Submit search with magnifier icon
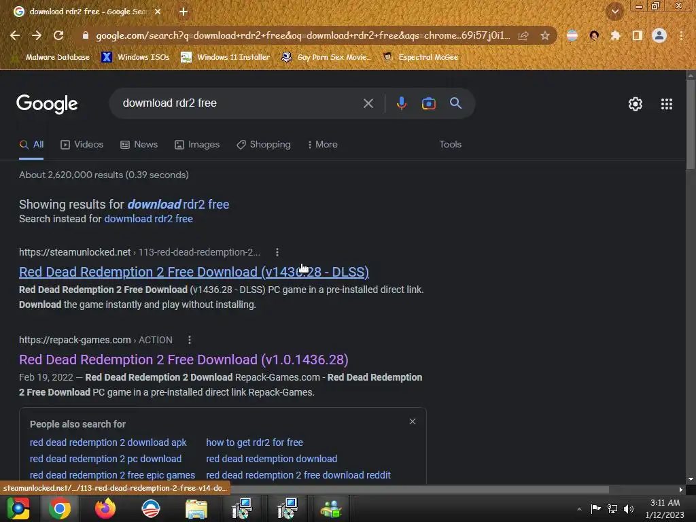Viewport: 696px width, 522px height. (x=455, y=103)
